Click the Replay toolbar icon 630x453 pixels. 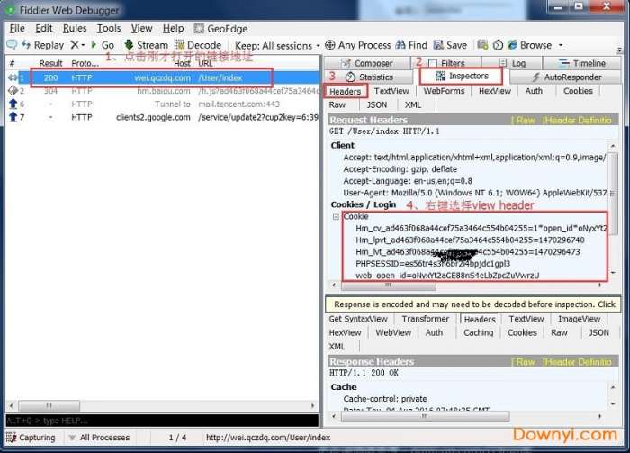pyautogui.click(x=26, y=45)
